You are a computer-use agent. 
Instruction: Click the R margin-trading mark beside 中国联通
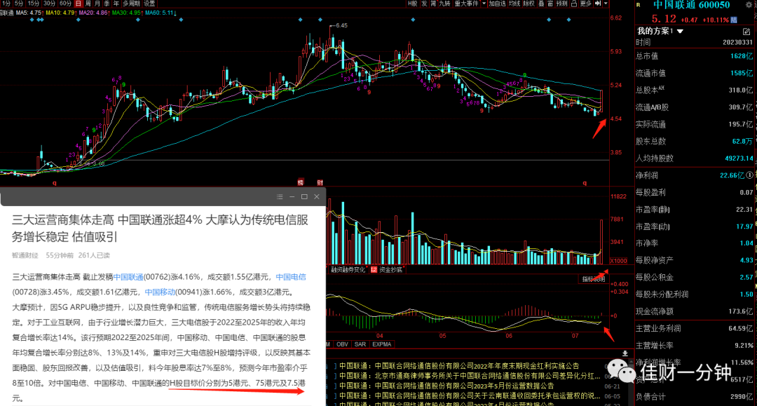click(x=639, y=5)
